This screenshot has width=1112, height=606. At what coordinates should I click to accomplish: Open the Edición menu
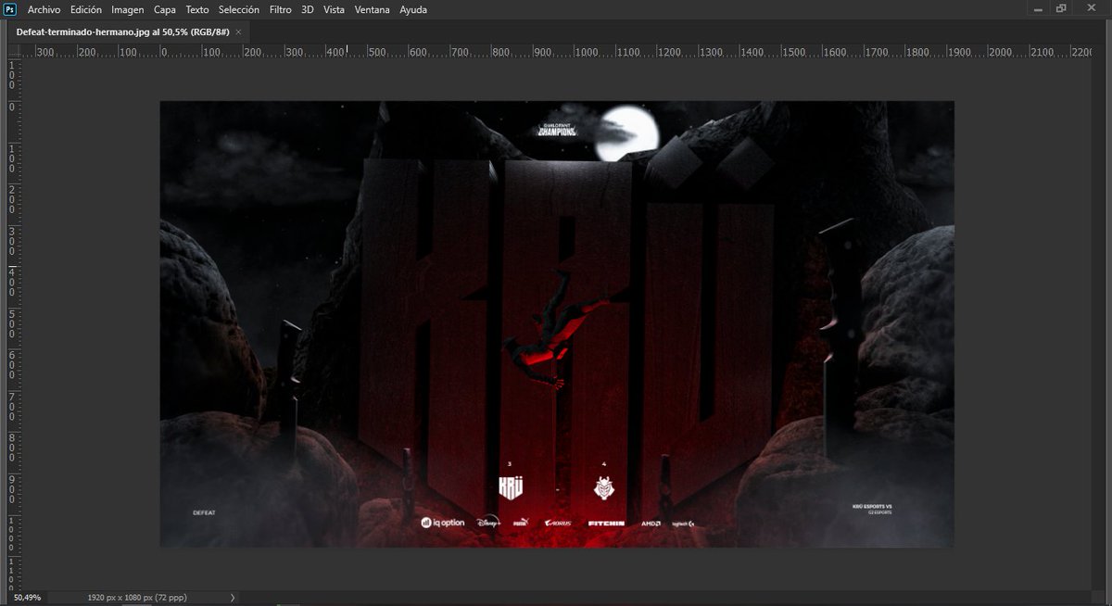coord(86,9)
